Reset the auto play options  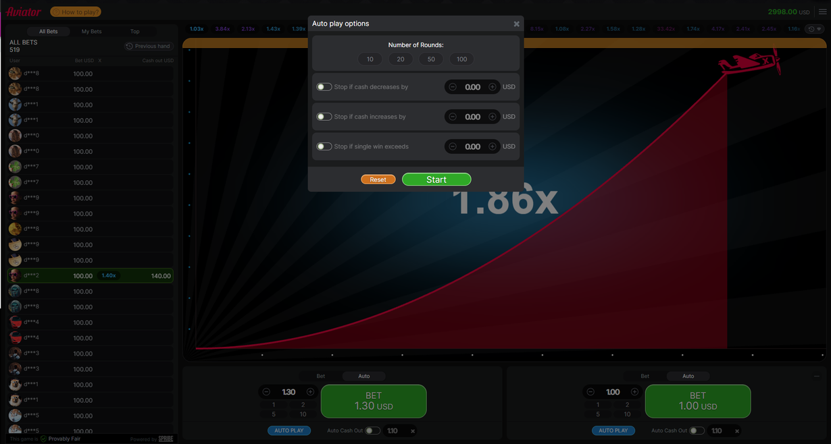[378, 179]
